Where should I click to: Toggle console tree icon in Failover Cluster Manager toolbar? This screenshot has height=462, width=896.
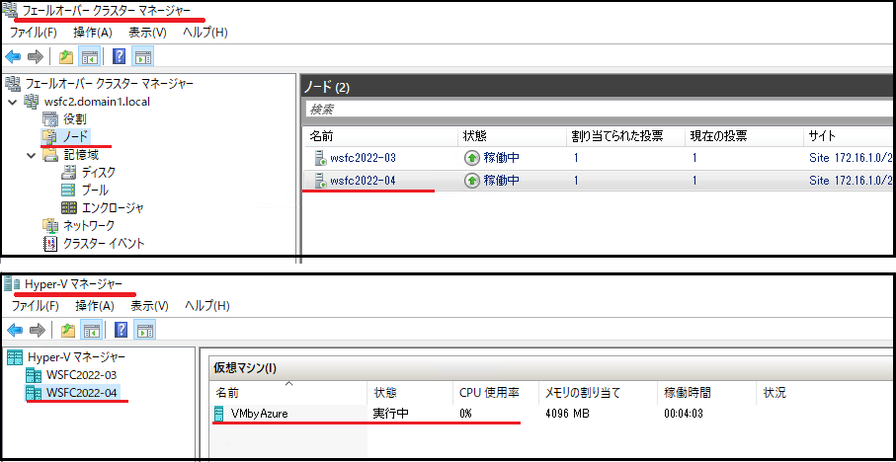click(90, 56)
